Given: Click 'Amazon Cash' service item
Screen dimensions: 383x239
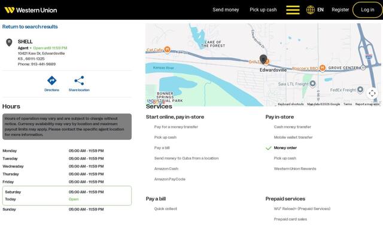Looking at the screenshot, I should (x=166, y=168).
